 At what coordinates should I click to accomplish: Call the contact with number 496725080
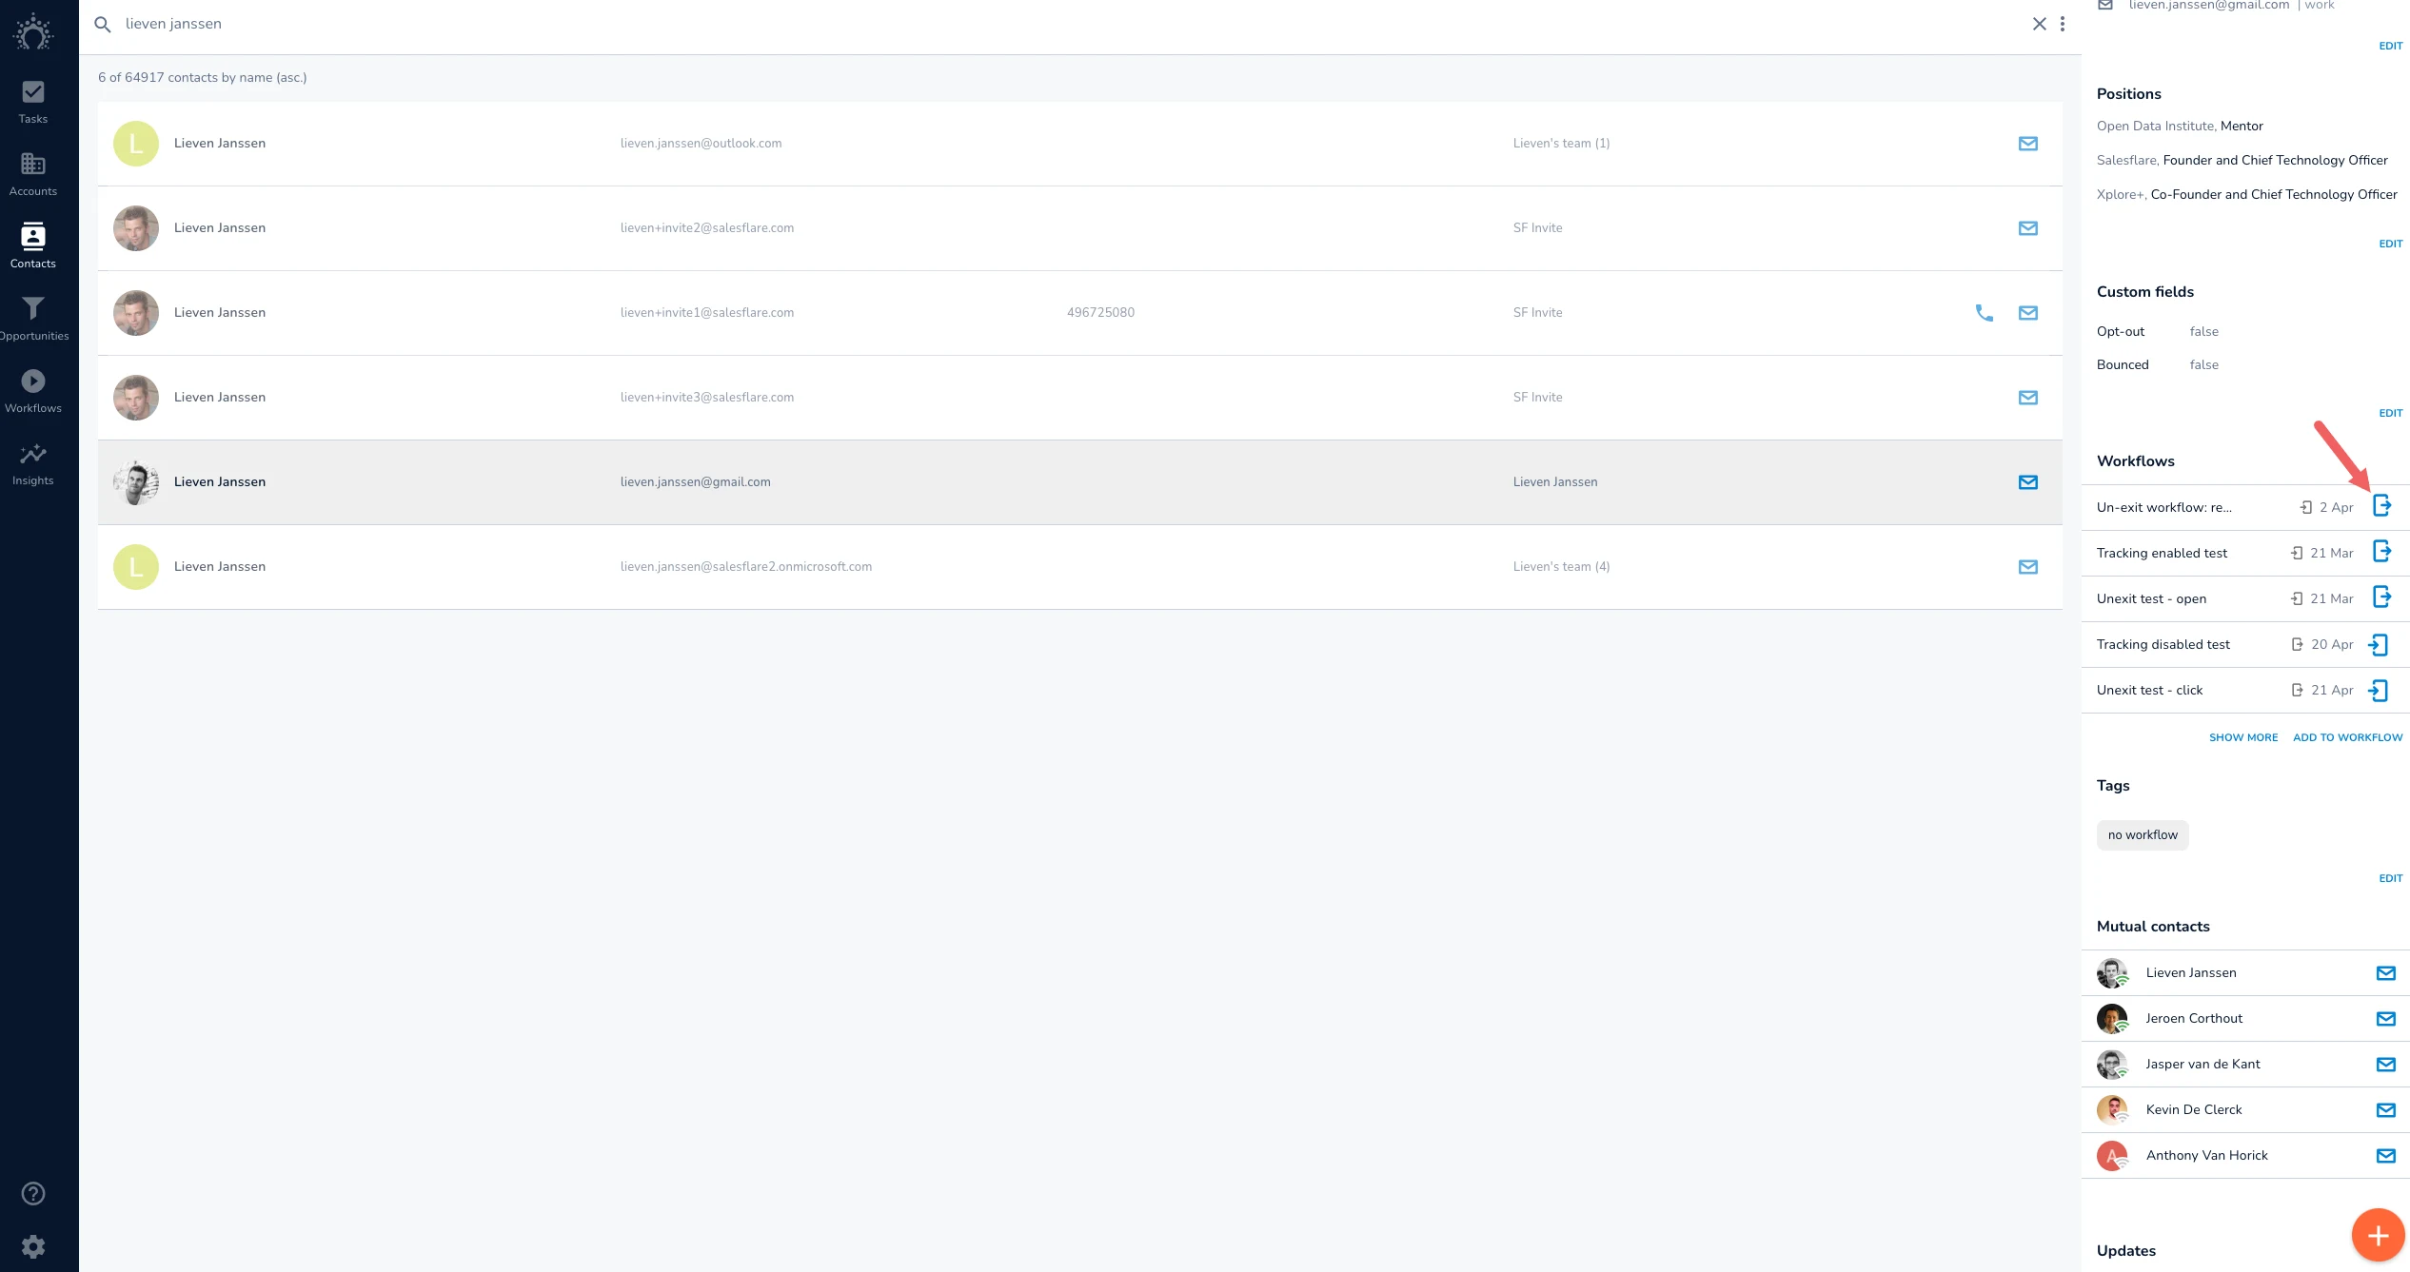(x=1984, y=313)
